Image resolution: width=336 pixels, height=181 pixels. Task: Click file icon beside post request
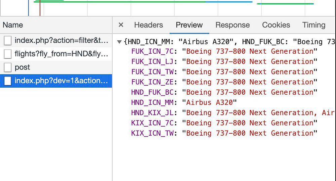(7, 67)
